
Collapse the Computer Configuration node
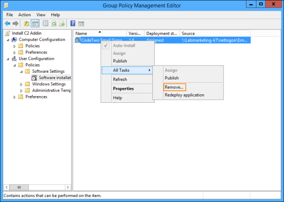click(8, 40)
